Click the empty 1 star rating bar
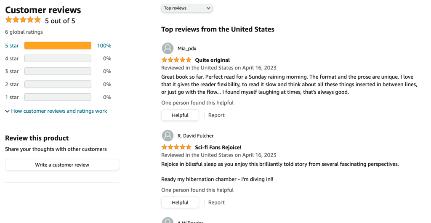 (58, 97)
